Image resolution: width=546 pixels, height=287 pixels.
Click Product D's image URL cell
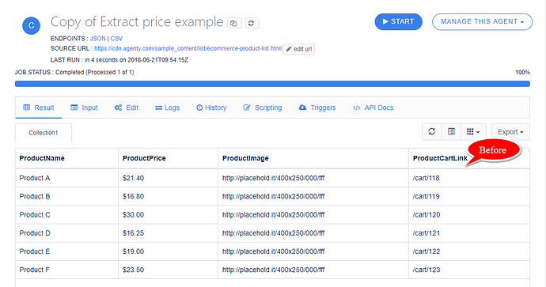(x=313, y=233)
